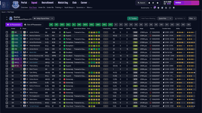
Task: Click the form squares for James Garner
Action: (x=94, y=49)
